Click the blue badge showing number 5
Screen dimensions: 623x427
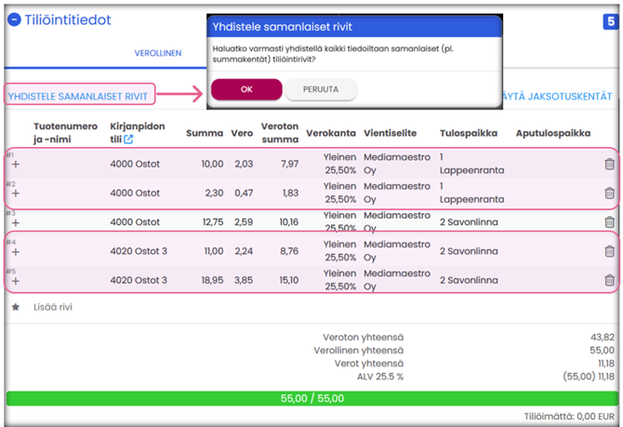[610, 20]
